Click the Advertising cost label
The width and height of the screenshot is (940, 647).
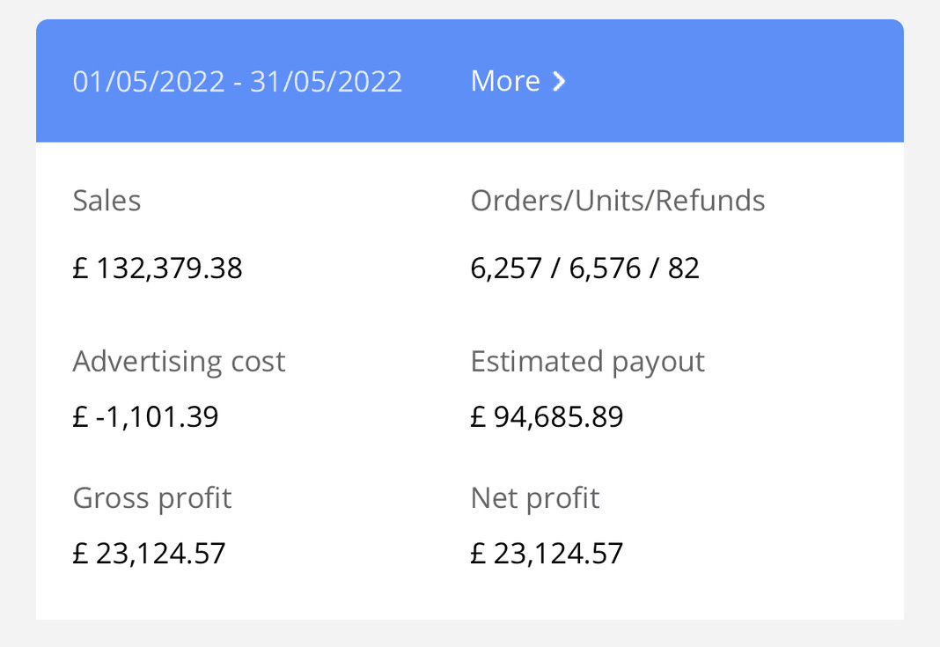click(180, 362)
